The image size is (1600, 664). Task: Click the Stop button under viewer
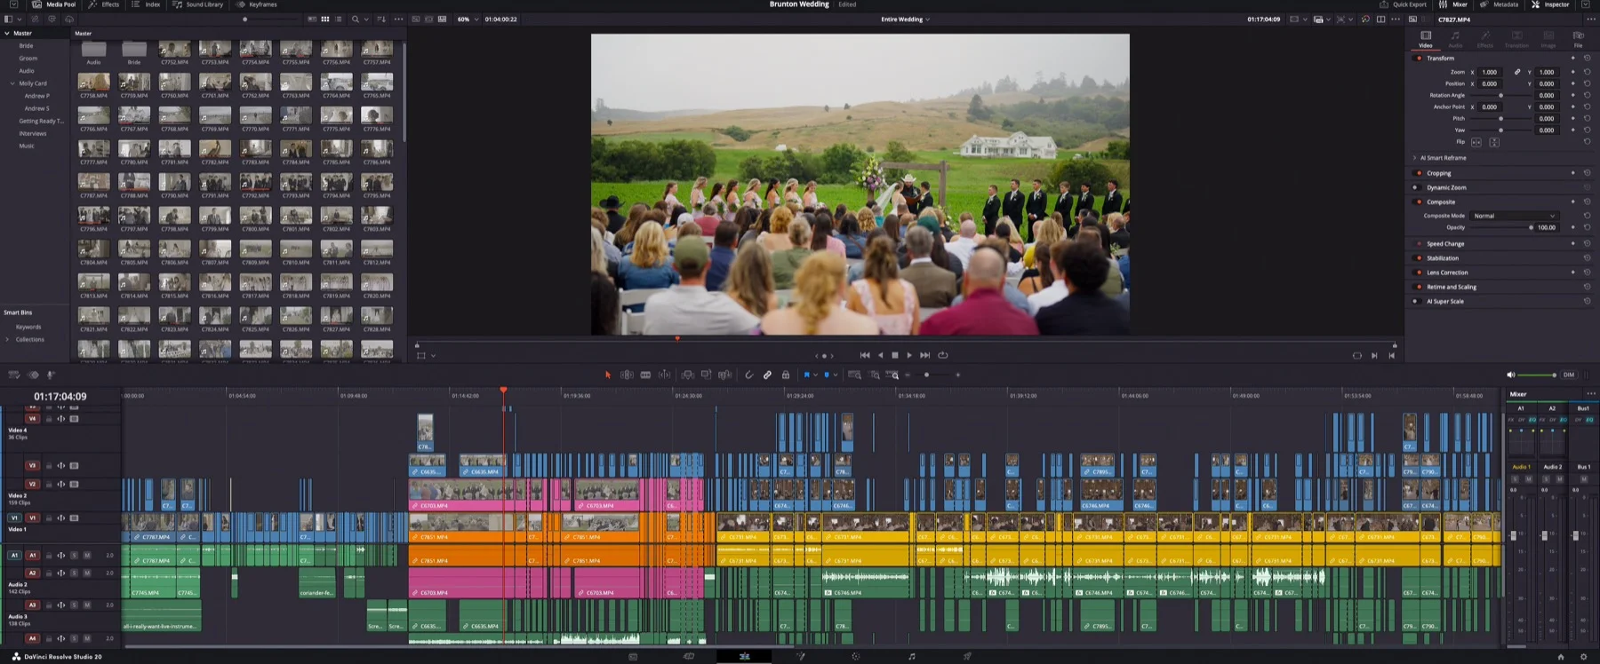pos(895,355)
